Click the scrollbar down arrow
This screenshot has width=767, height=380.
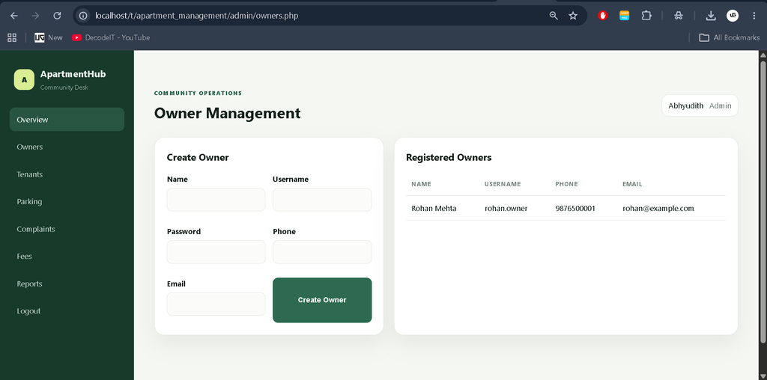[763, 376]
